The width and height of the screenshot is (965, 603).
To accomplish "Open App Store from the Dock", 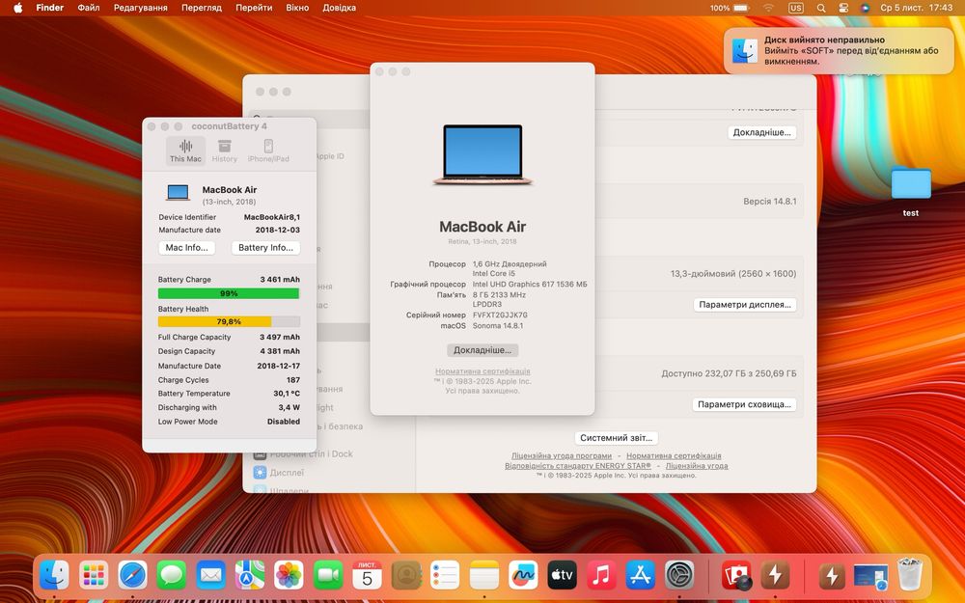I will [x=641, y=576].
